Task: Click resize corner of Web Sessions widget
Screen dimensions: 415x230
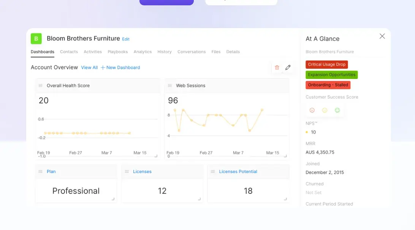Action: (x=285, y=156)
